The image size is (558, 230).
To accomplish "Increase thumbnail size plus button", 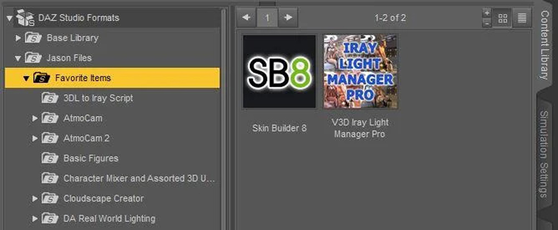I will (x=487, y=13).
